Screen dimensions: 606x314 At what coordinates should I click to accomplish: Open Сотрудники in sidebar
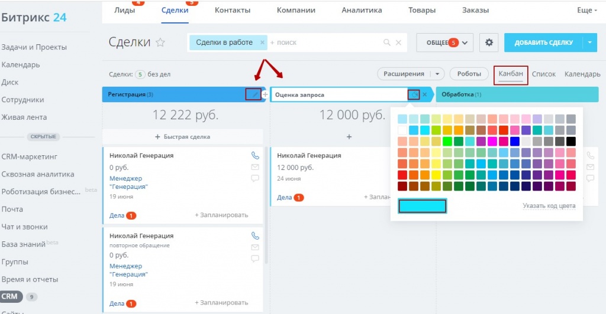pyautogui.click(x=22, y=100)
